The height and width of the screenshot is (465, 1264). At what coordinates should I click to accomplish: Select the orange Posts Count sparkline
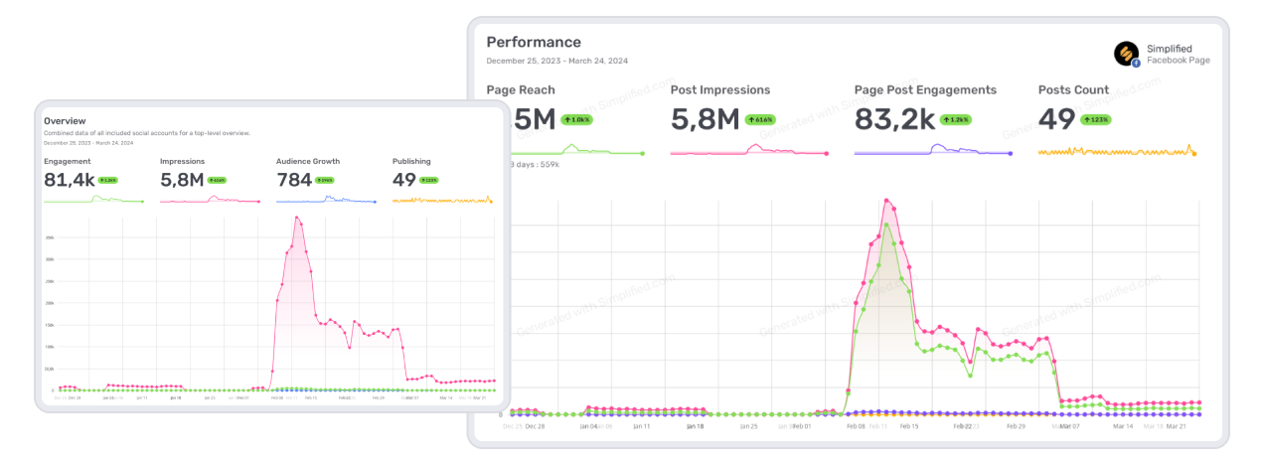(1116, 152)
